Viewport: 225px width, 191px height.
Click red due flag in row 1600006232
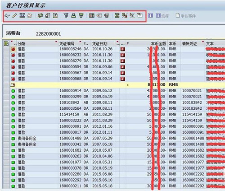pos(123,55)
